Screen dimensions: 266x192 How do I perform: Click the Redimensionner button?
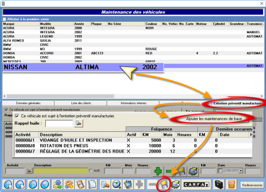tap(252, 185)
